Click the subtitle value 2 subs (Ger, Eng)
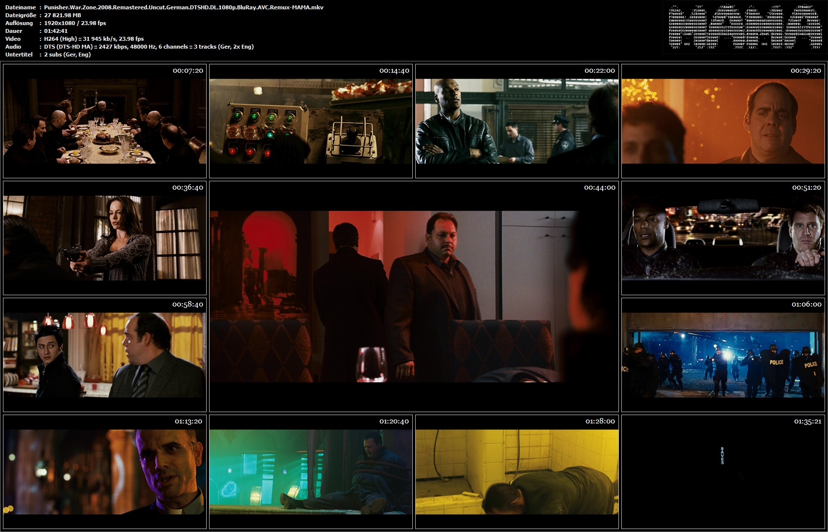 [x=67, y=55]
